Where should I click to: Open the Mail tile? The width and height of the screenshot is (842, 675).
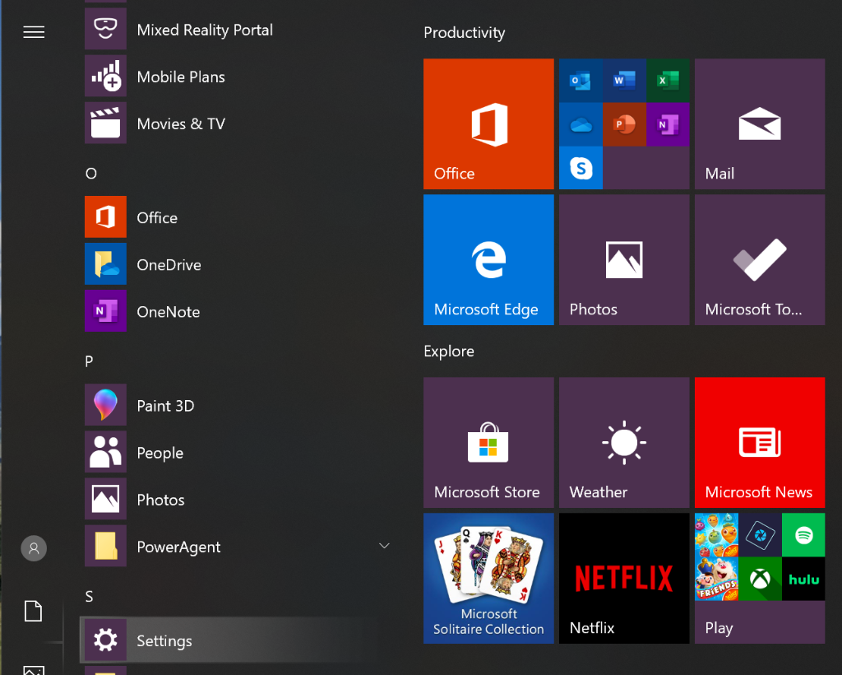coord(760,123)
